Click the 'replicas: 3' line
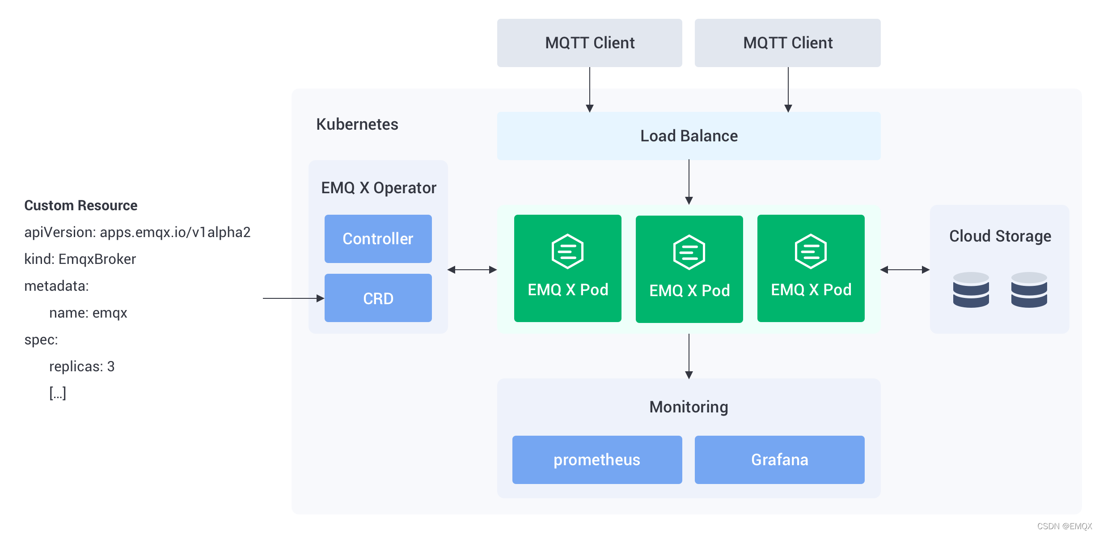The image size is (1099, 535). (x=82, y=367)
